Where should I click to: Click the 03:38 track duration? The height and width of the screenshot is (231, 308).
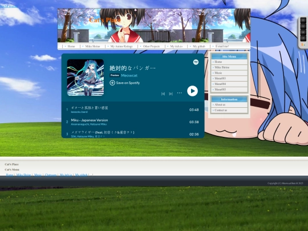[194, 122]
